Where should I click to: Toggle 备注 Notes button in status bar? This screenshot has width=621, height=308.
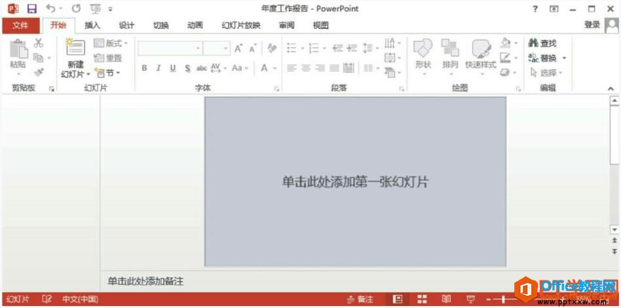(x=360, y=299)
